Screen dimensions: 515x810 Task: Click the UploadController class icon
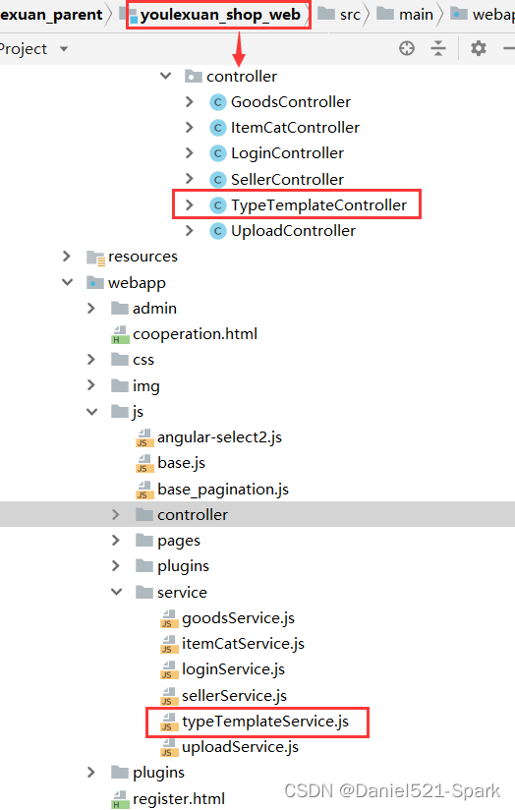(218, 231)
